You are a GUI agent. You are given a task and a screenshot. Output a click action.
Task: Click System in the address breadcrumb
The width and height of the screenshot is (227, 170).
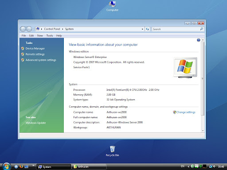pyautogui.click(x=69, y=29)
